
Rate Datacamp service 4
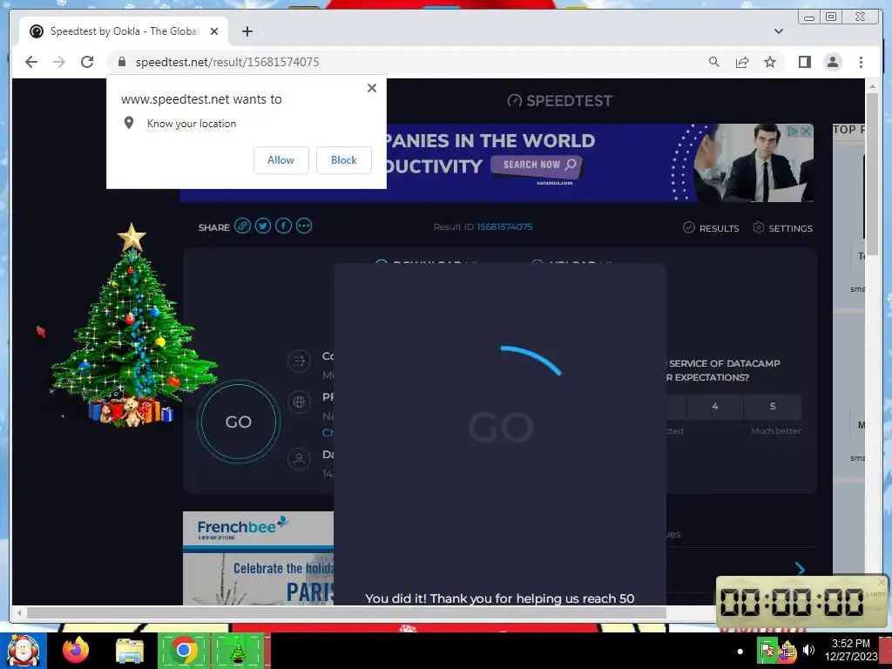714,406
